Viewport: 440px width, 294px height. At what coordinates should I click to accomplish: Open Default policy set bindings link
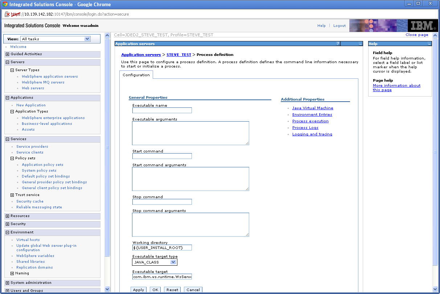tap(46, 176)
